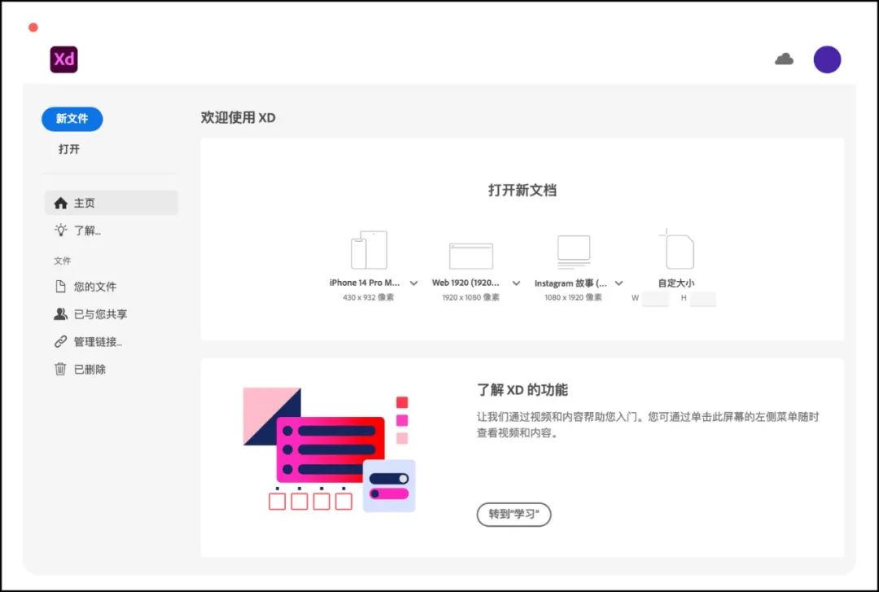Click the 管理链接 link icon

coord(61,341)
